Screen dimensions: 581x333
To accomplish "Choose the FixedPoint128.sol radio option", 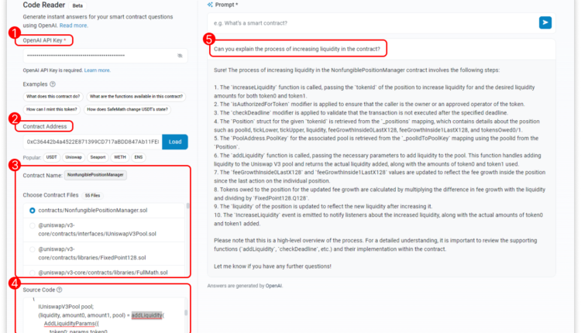I will click(33, 249).
